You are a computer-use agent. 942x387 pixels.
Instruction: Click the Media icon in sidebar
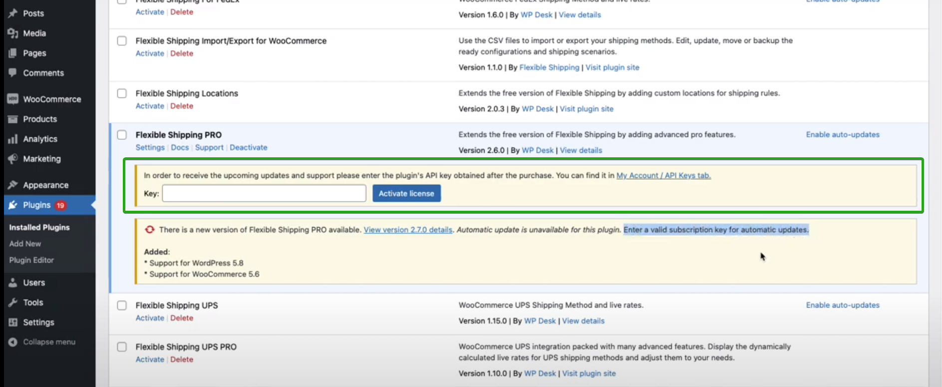(x=13, y=33)
